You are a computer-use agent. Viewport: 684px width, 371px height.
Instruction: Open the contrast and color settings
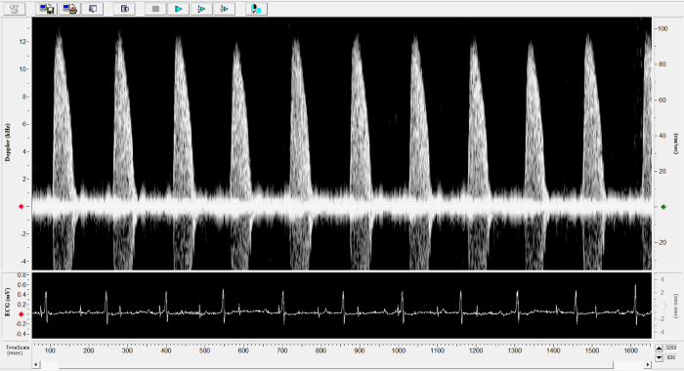(x=256, y=9)
